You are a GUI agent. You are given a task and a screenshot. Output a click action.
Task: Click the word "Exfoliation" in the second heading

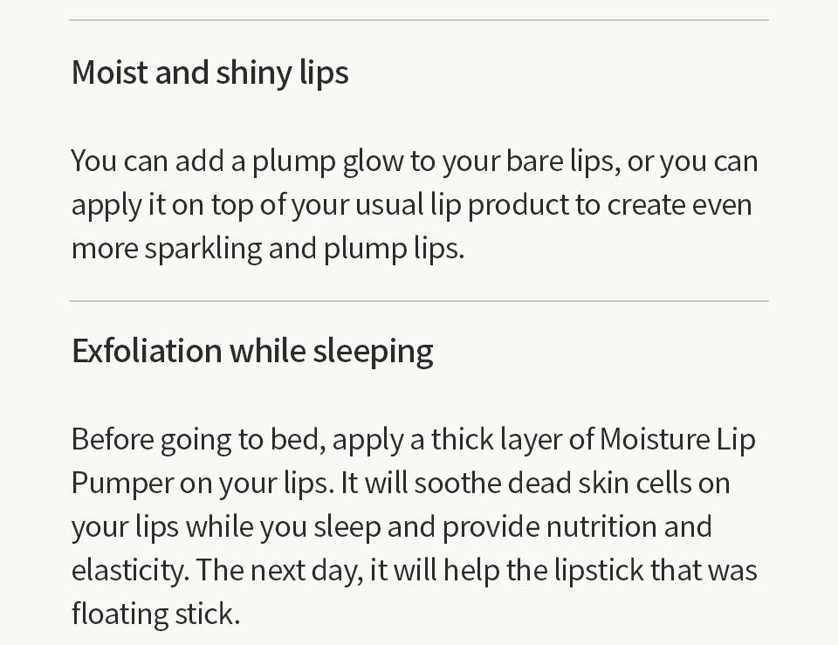(147, 351)
